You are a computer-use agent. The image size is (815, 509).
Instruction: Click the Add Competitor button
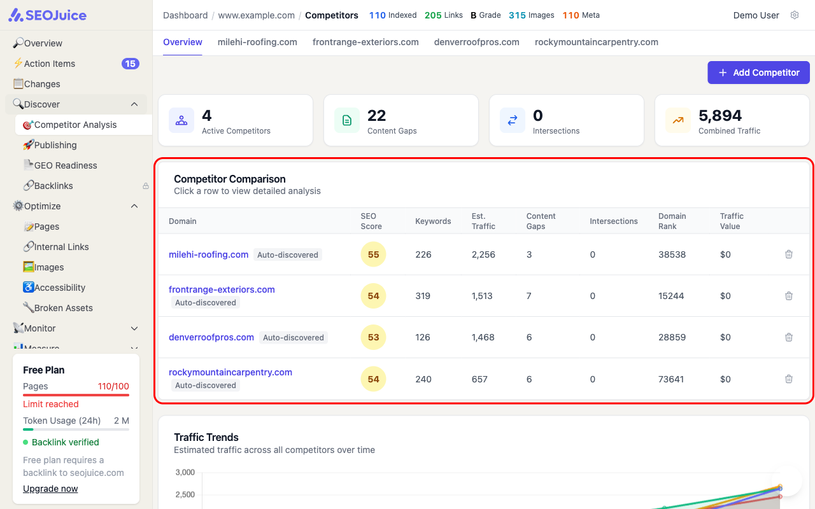pyautogui.click(x=758, y=73)
